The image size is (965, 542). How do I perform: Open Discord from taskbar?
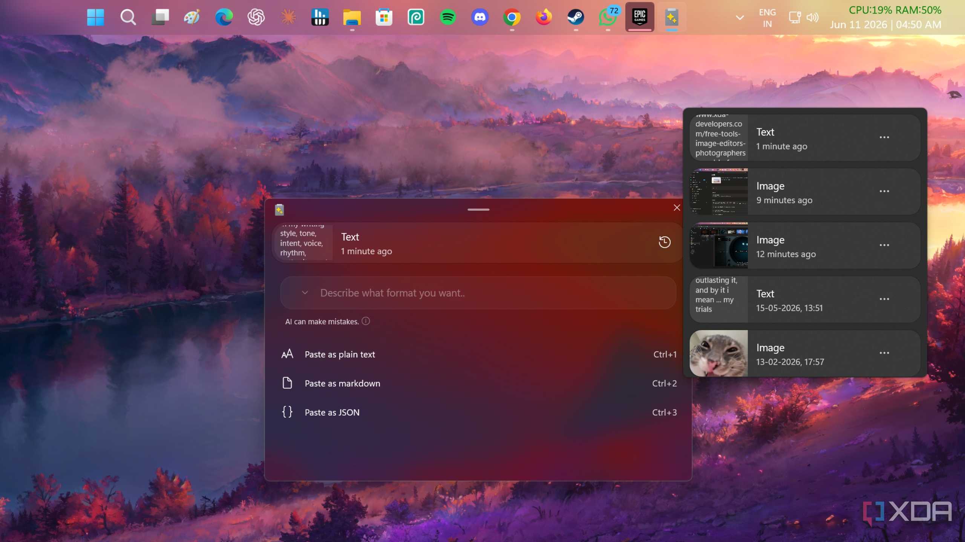[x=480, y=17]
